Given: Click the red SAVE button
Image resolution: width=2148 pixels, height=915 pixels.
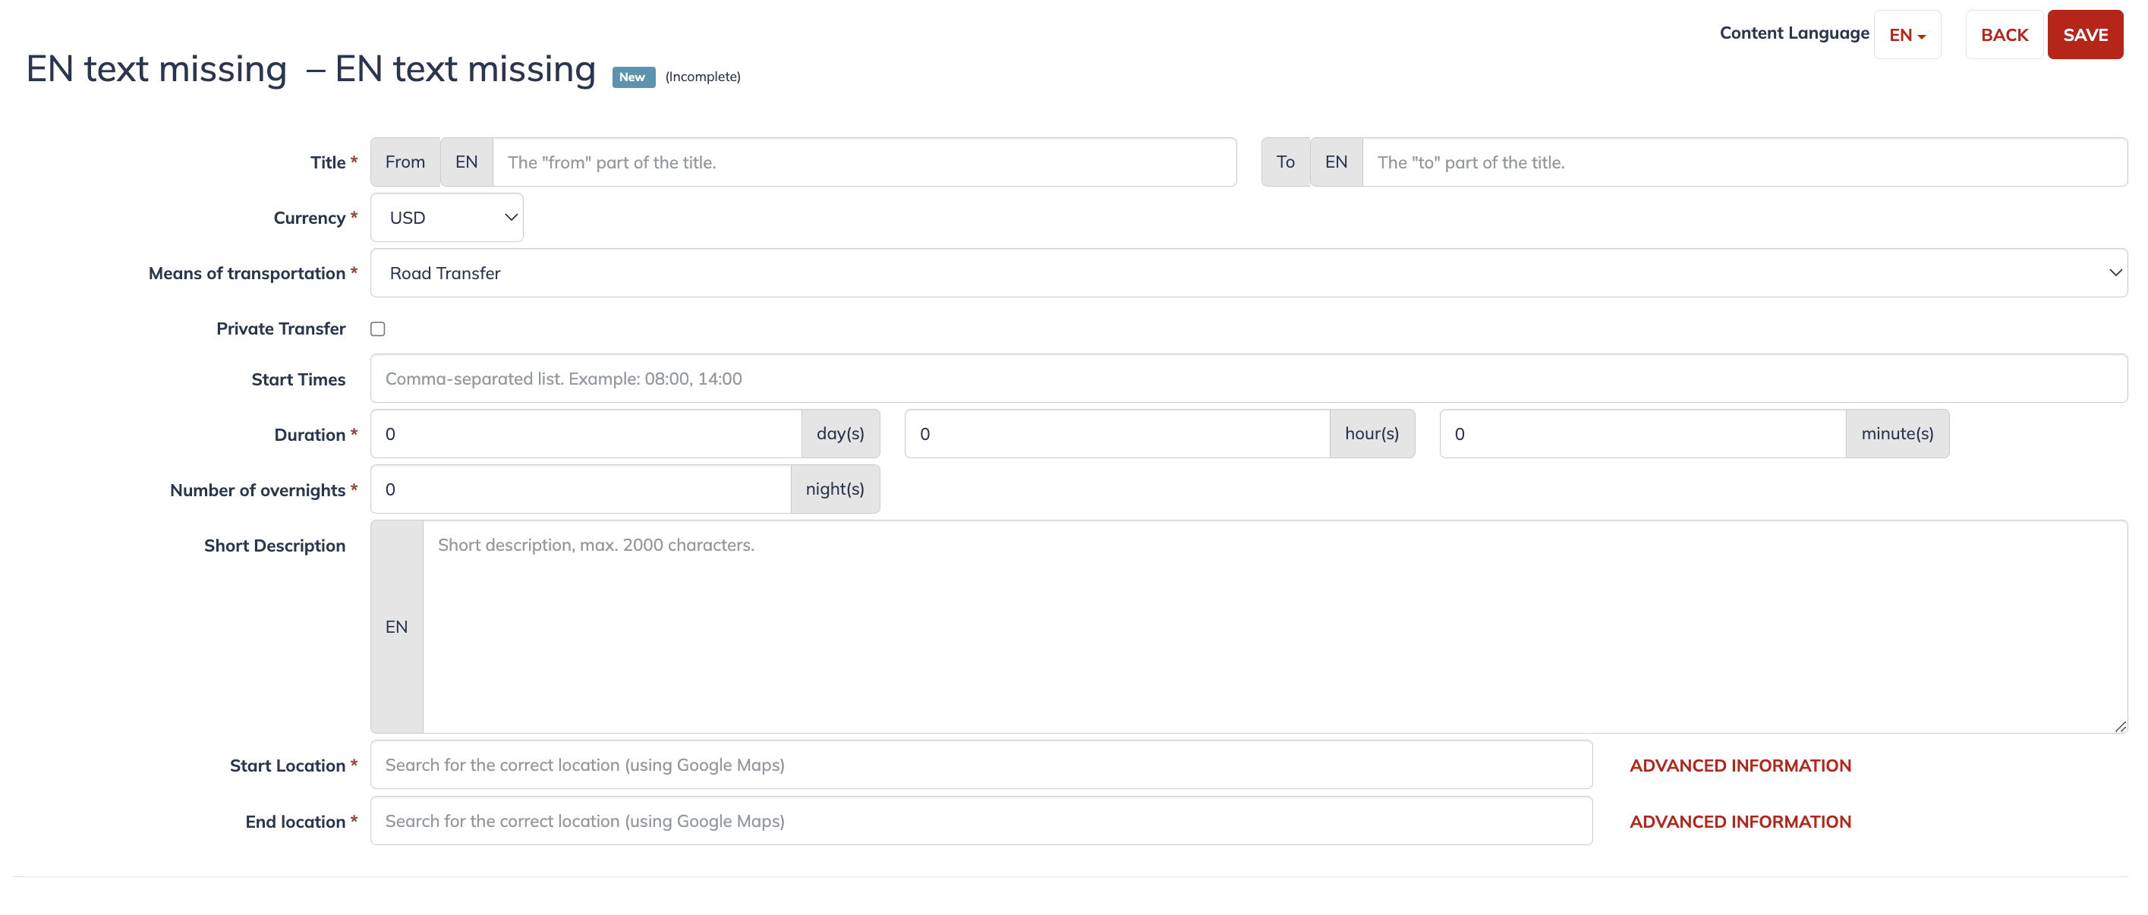Looking at the screenshot, I should (x=2085, y=35).
